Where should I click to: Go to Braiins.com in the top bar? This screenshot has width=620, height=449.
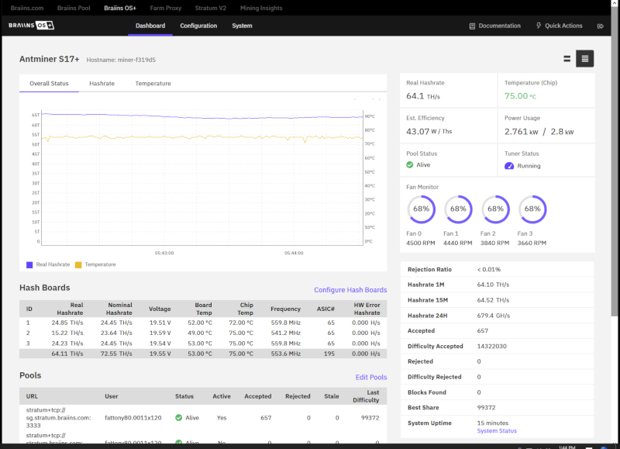pyautogui.click(x=27, y=8)
